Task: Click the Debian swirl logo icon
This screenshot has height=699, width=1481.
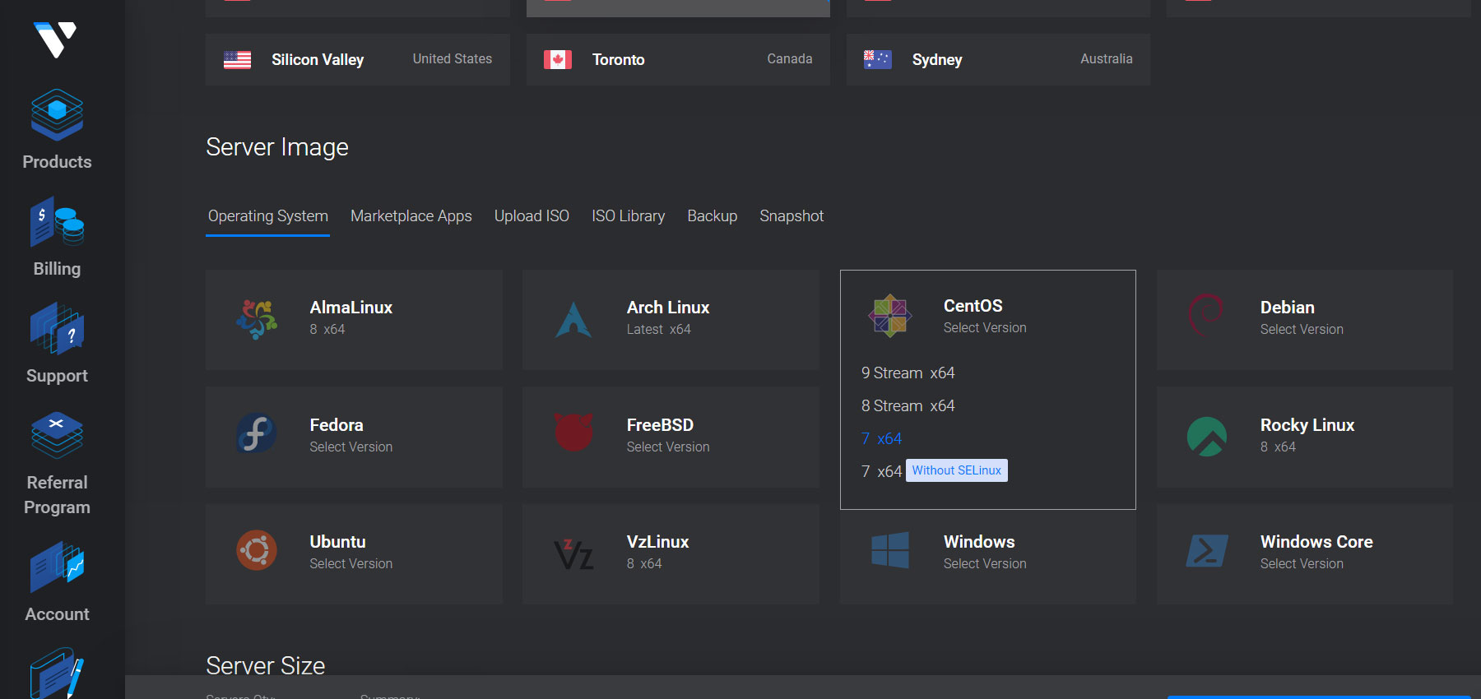Action: pyautogui.click(x=1205, y=315)
